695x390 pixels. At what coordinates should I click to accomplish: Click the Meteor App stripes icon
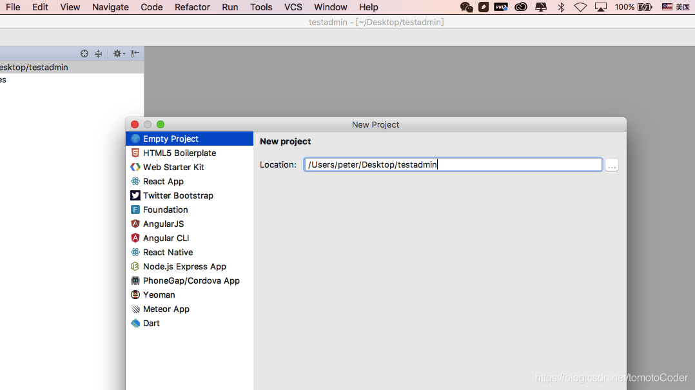pos(135,309)
